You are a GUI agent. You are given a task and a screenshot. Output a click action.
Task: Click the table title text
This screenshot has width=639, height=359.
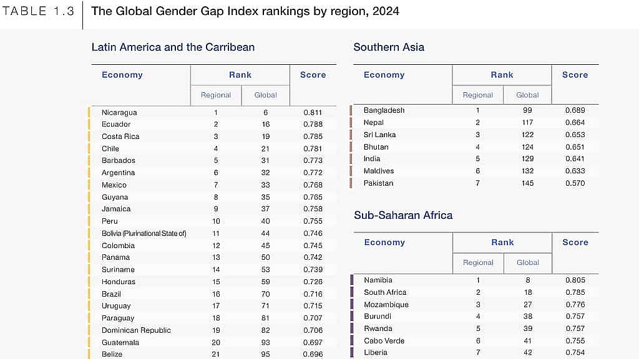coord(245,11)
